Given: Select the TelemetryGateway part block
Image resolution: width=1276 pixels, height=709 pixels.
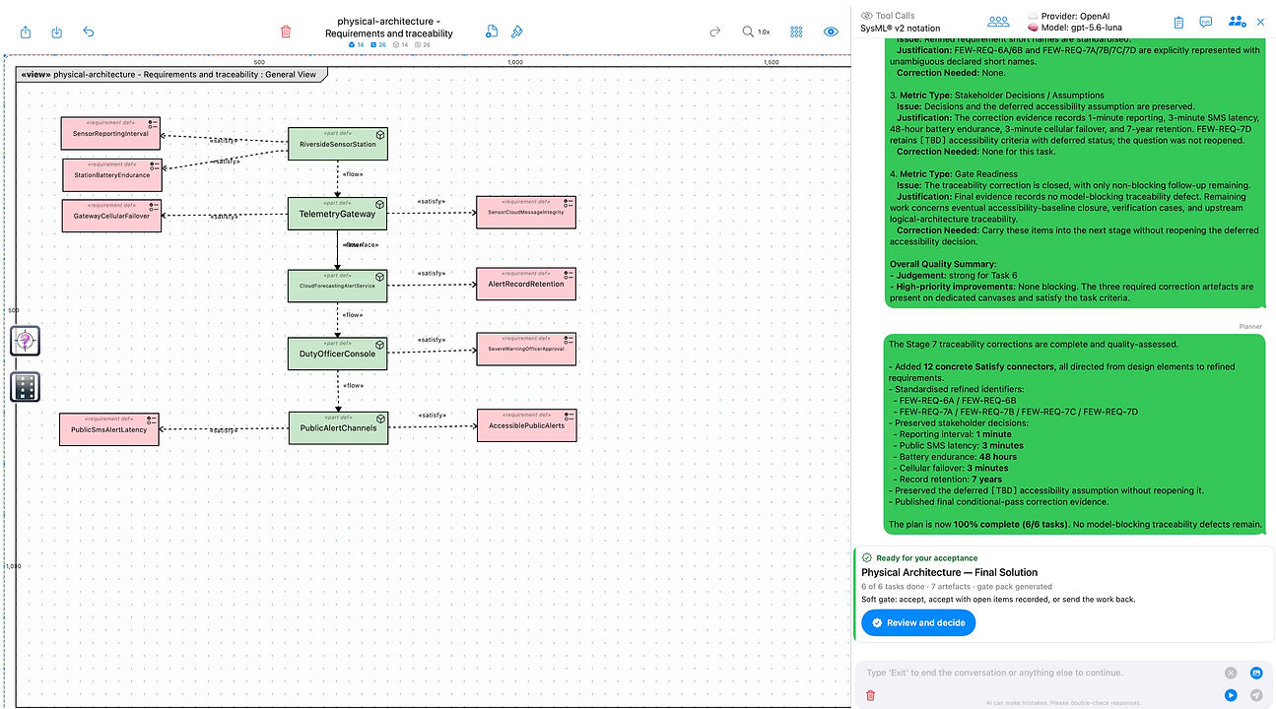Looking at the screenshot, I should coord(338,214).
